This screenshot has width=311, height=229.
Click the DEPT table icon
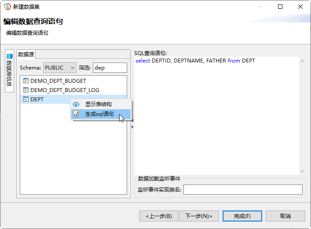click(26, 99)
